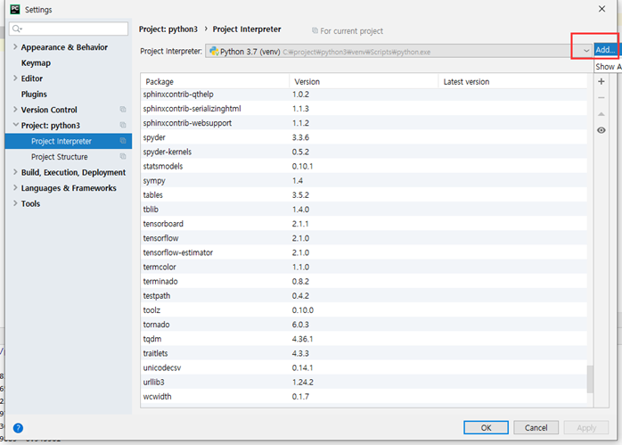The height and width of the screenshot is (445, 622).
Task: Click project-level icon beside Project Interpreter
Action: point(123,141)
